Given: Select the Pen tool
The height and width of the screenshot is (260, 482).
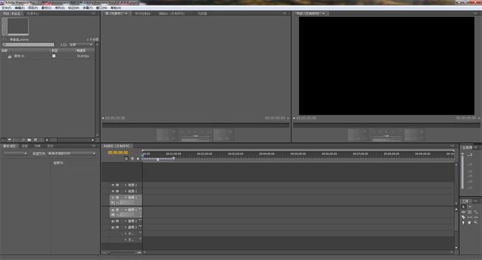Looking at the screenshot, I should click(464, 223).
